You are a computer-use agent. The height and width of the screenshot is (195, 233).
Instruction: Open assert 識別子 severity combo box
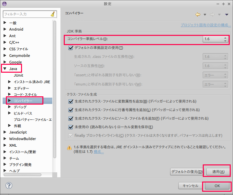pos(216,75)
